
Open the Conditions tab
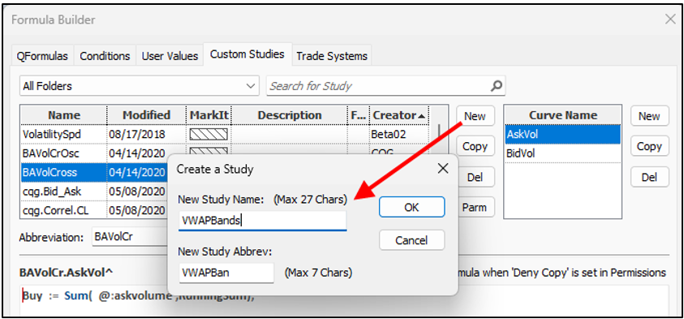(x=105, y=56)
